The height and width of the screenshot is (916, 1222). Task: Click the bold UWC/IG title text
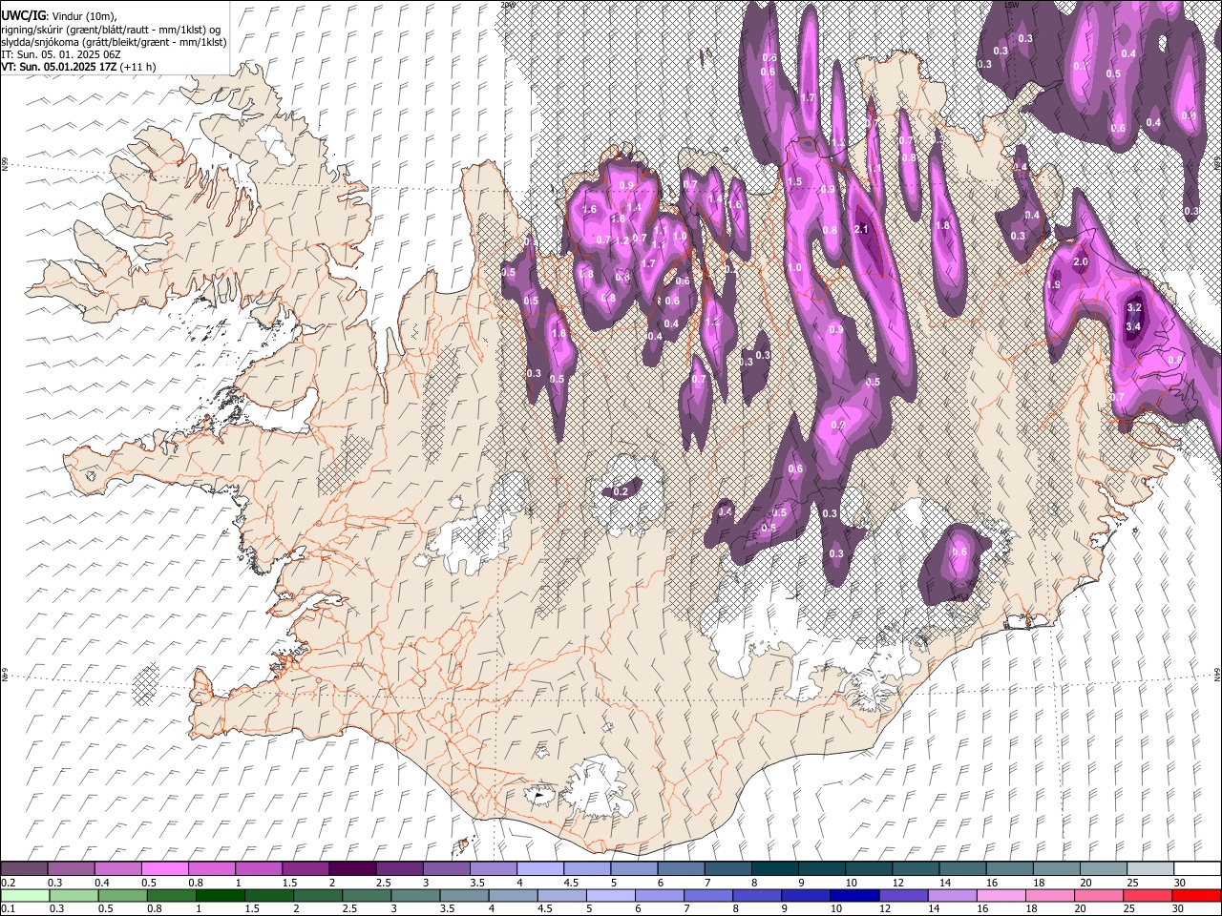point(23,16)
